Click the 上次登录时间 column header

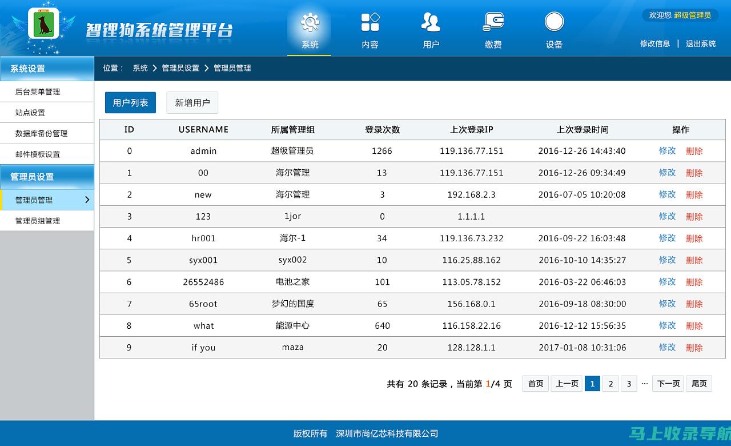coord(583,130)
